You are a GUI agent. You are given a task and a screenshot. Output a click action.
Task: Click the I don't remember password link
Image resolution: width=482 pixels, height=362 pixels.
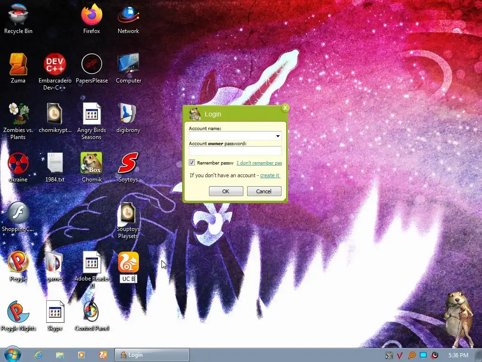click(259, 163)
